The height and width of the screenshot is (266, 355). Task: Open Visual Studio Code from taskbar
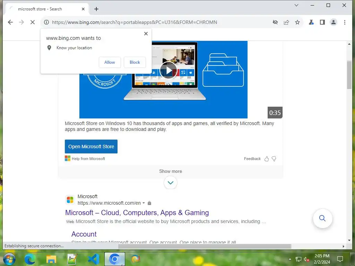coord(94,259)
